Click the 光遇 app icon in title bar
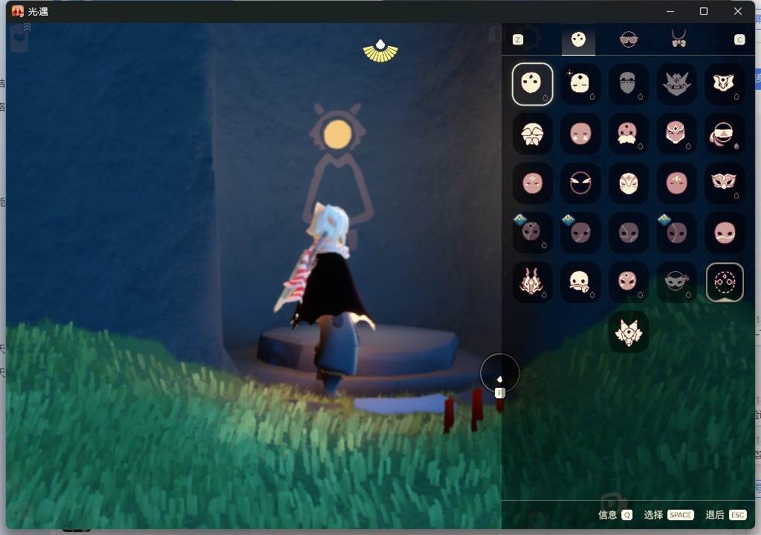 tap(18, 11)
